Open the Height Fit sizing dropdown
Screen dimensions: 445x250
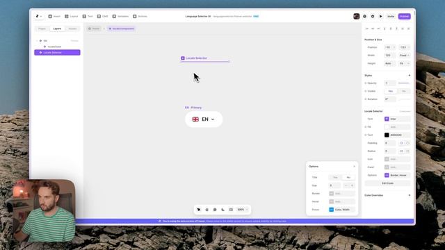pyautogui.click(x=405, y=63)
